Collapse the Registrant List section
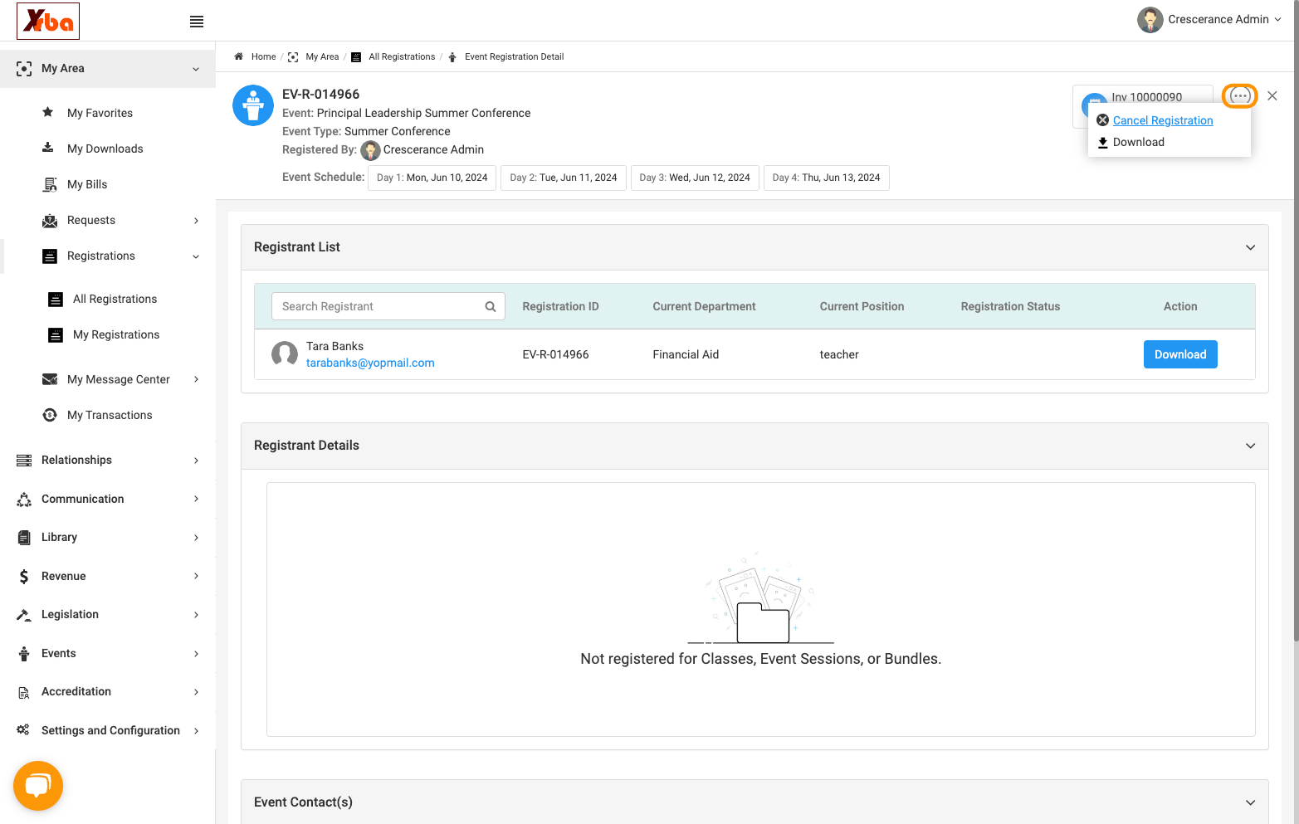 tap(1250, 247)
